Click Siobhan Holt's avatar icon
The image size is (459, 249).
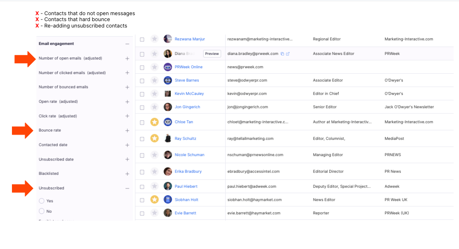tap(168, 200)
